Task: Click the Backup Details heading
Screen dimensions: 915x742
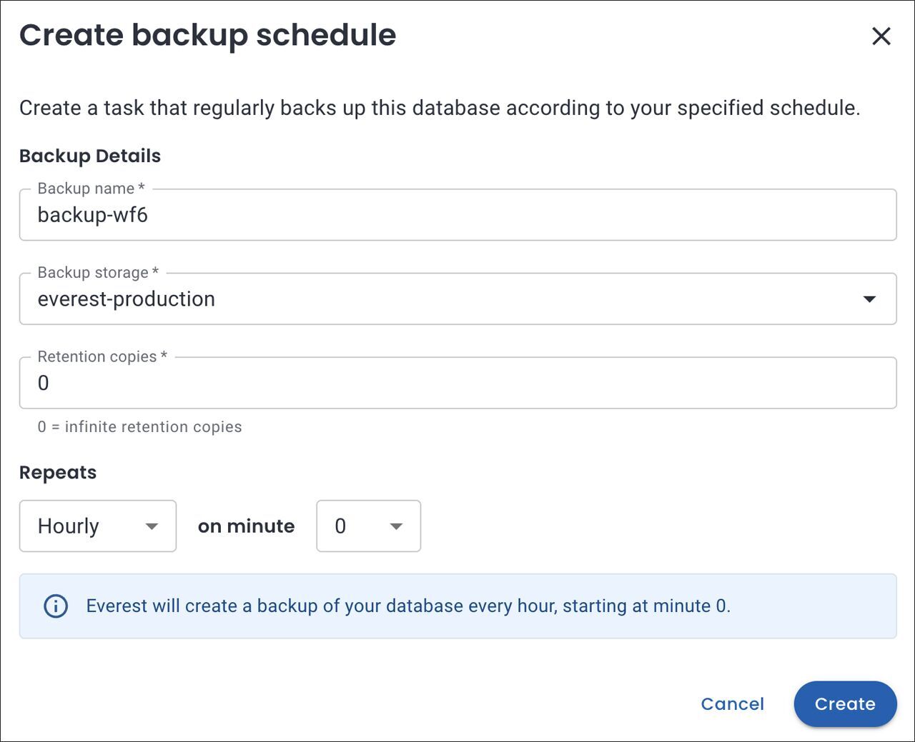Action: click(x=89, y=156)
